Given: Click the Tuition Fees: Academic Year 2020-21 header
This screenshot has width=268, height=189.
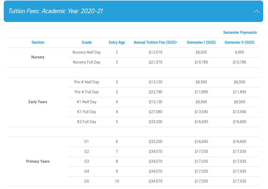Looking at the screenshot, I should coord(56,11).
